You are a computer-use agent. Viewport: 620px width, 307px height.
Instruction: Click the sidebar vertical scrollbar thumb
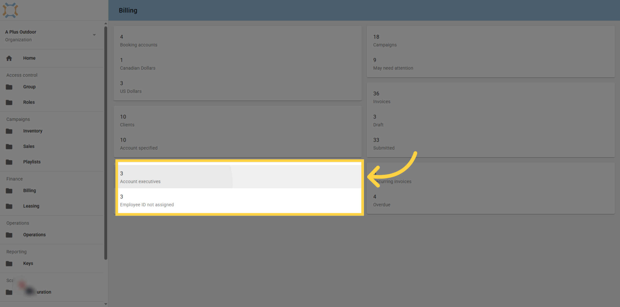tap(106, 143)
